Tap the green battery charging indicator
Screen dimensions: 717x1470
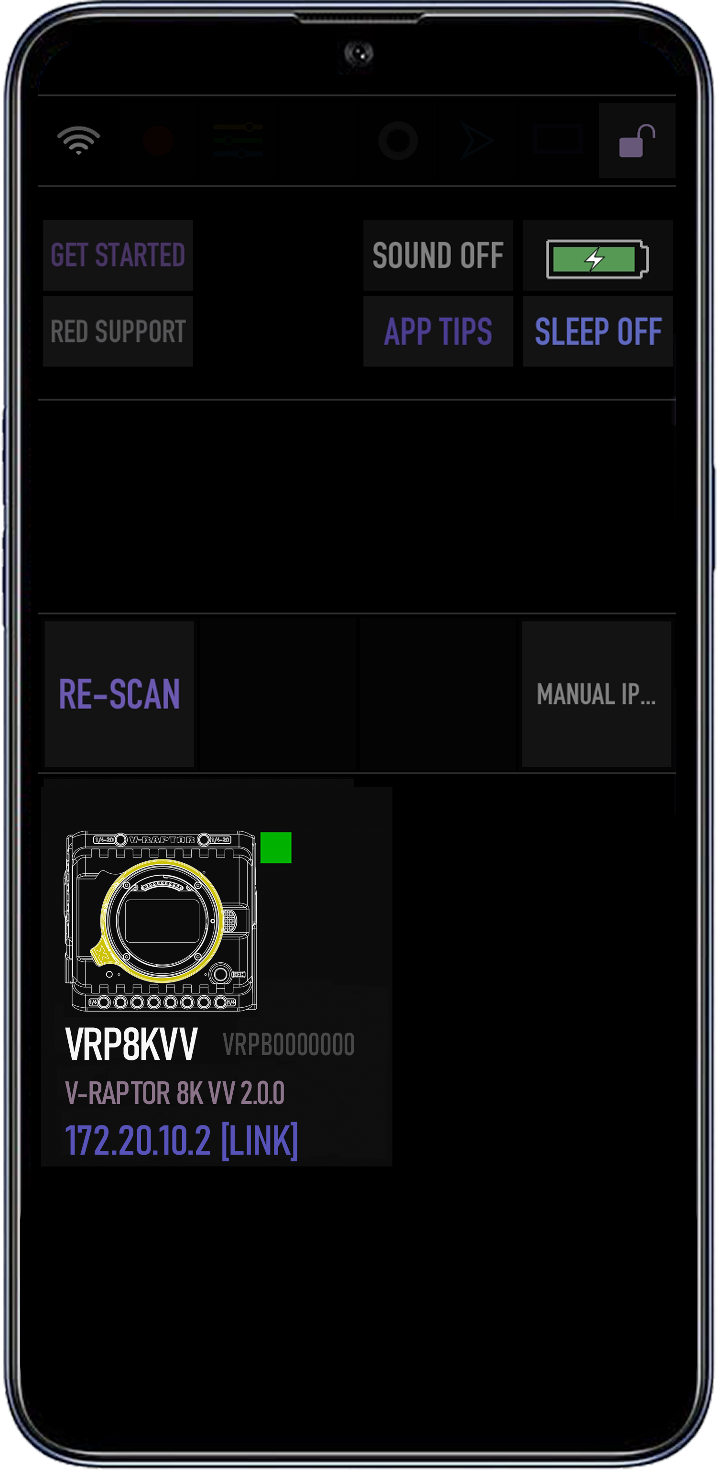pos(597,260)
